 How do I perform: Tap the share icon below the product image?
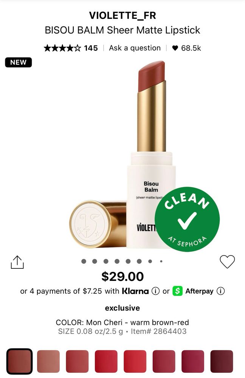(x=17, y=262)
